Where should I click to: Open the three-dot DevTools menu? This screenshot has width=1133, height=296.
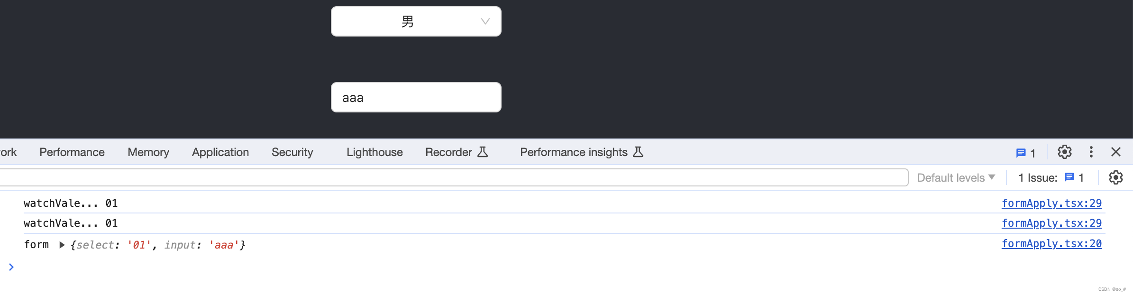tap(1091, 152)
